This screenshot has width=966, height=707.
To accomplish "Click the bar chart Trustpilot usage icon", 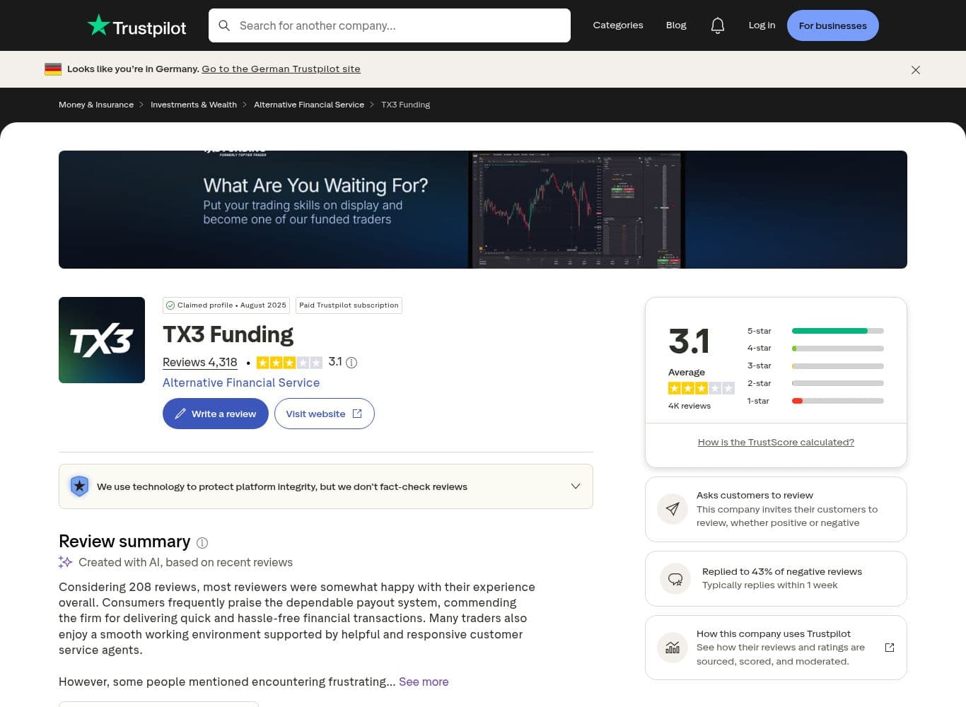I will (673, 648).
